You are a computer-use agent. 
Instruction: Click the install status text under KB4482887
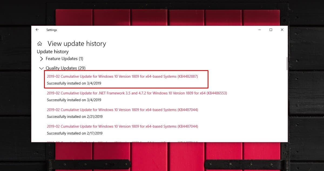74,83
